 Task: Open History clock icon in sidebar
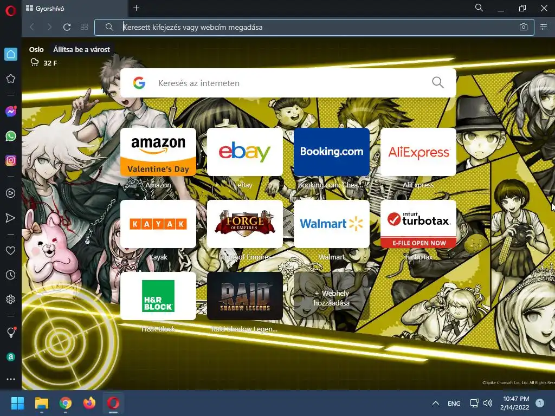[11, 275]
